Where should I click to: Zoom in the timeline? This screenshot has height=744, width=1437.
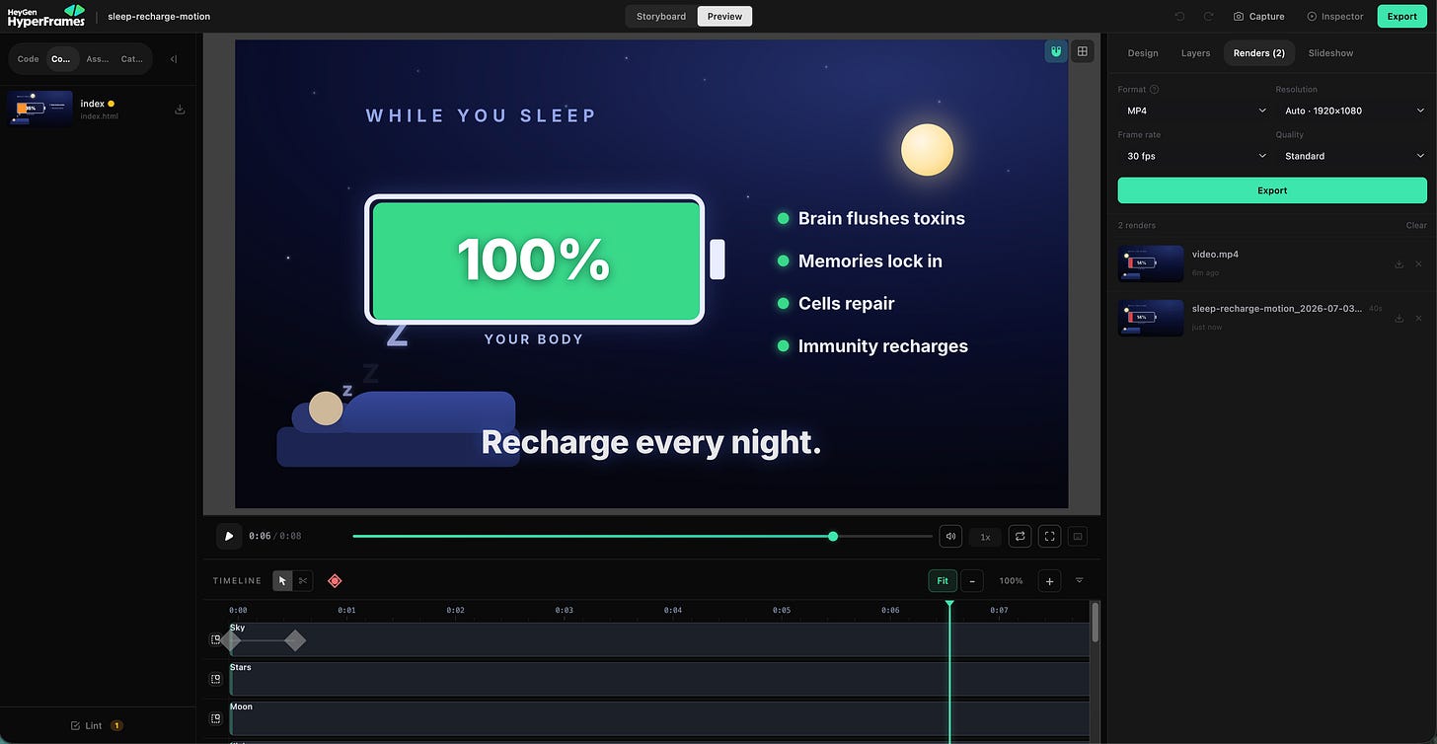click(1049, 581)
